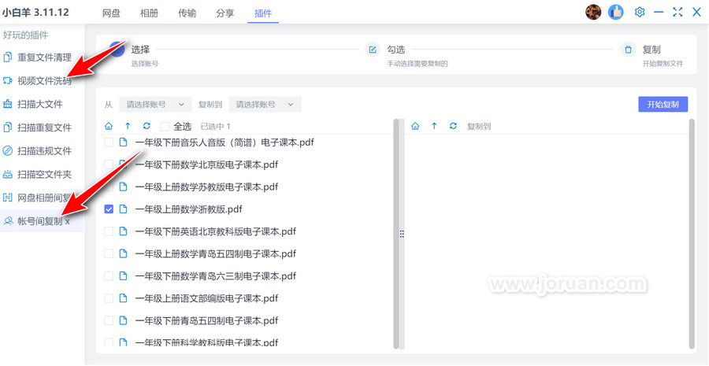The width and height of the screenshot is (709, 366).
Task: Click the user avatar in title bar
Action: coord(593,13)
